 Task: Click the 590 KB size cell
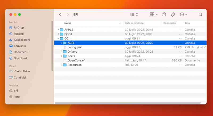tap(177, 60)
